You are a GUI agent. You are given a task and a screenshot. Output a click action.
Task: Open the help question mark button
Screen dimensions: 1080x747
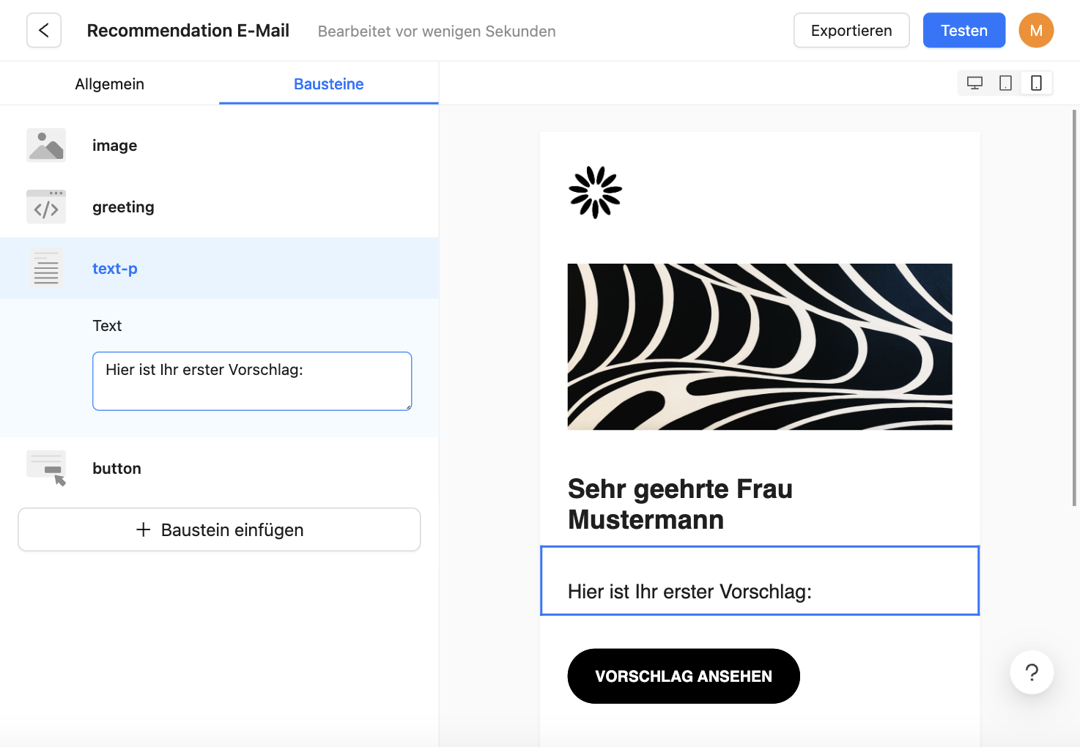(1032, 672)
